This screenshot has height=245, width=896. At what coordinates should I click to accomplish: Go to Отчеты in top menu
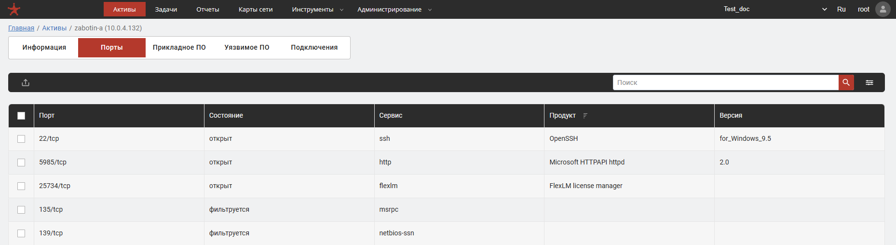pos(207,10)
